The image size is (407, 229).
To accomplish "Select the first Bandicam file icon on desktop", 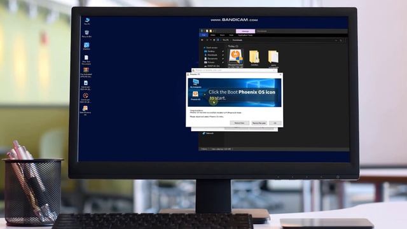I will 86,85.
